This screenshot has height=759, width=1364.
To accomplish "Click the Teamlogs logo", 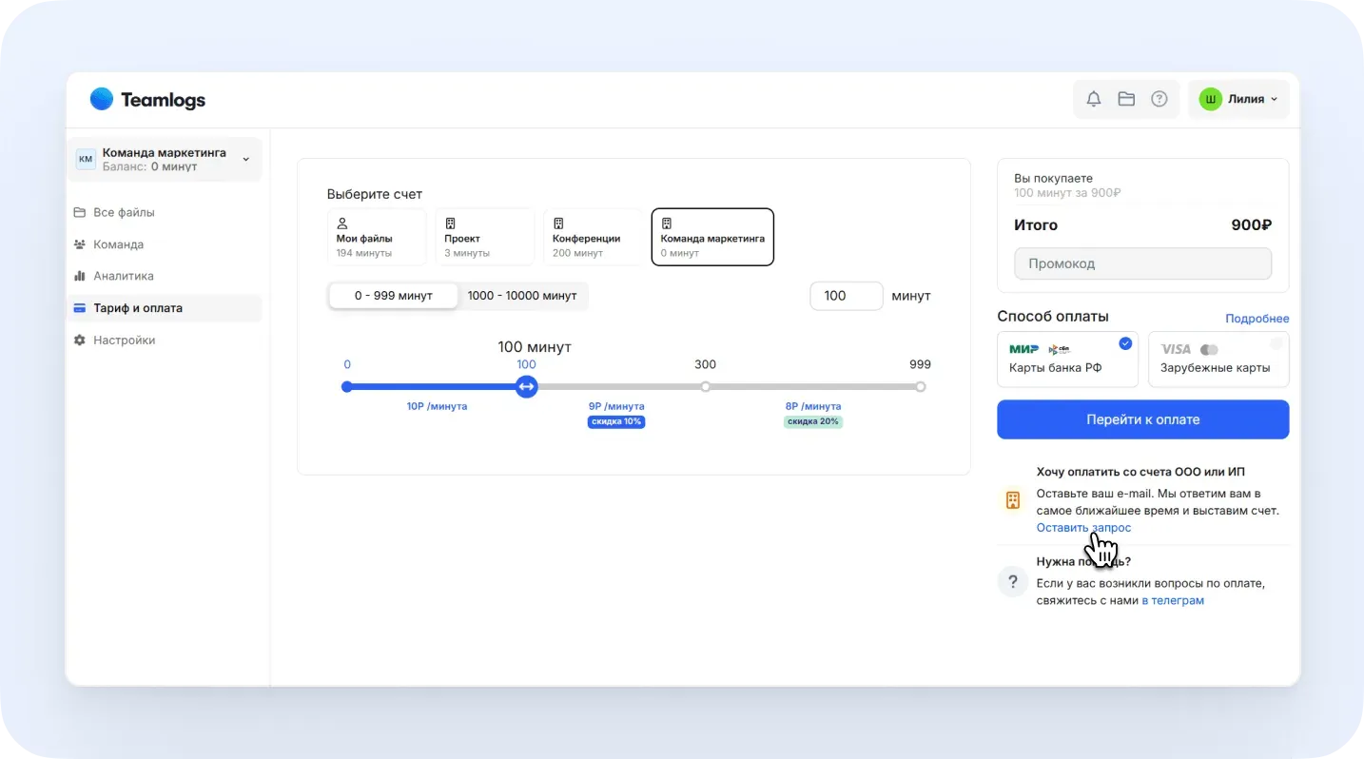I will click(x=147, y=99).
